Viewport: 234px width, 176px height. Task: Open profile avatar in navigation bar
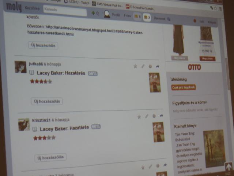pos(107,14)
